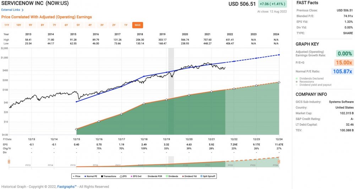
Task: Toggle Dividend Yld legend item
Action: (x=189, y=176)
